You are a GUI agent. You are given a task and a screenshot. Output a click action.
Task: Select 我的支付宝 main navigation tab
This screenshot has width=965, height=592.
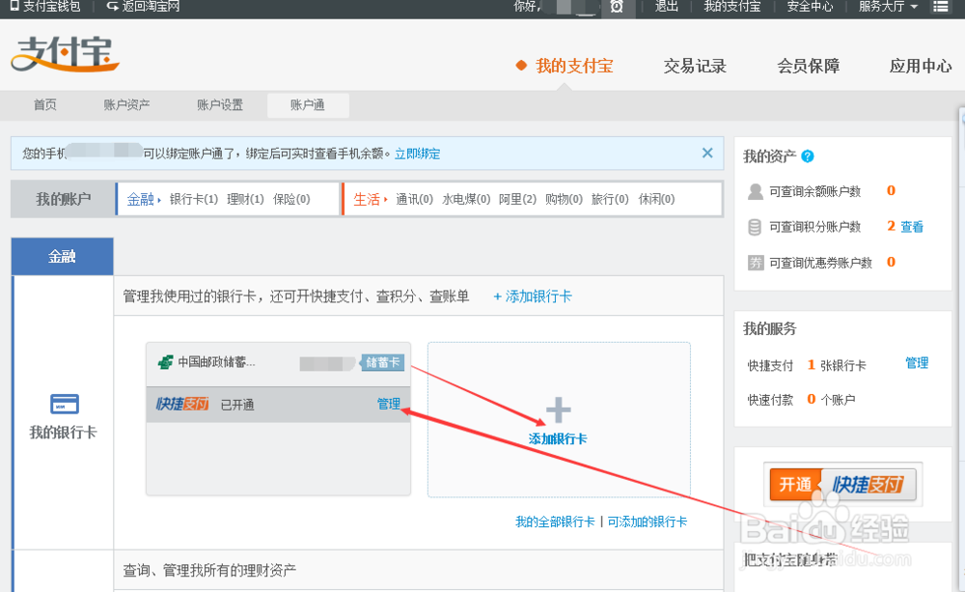574,66
